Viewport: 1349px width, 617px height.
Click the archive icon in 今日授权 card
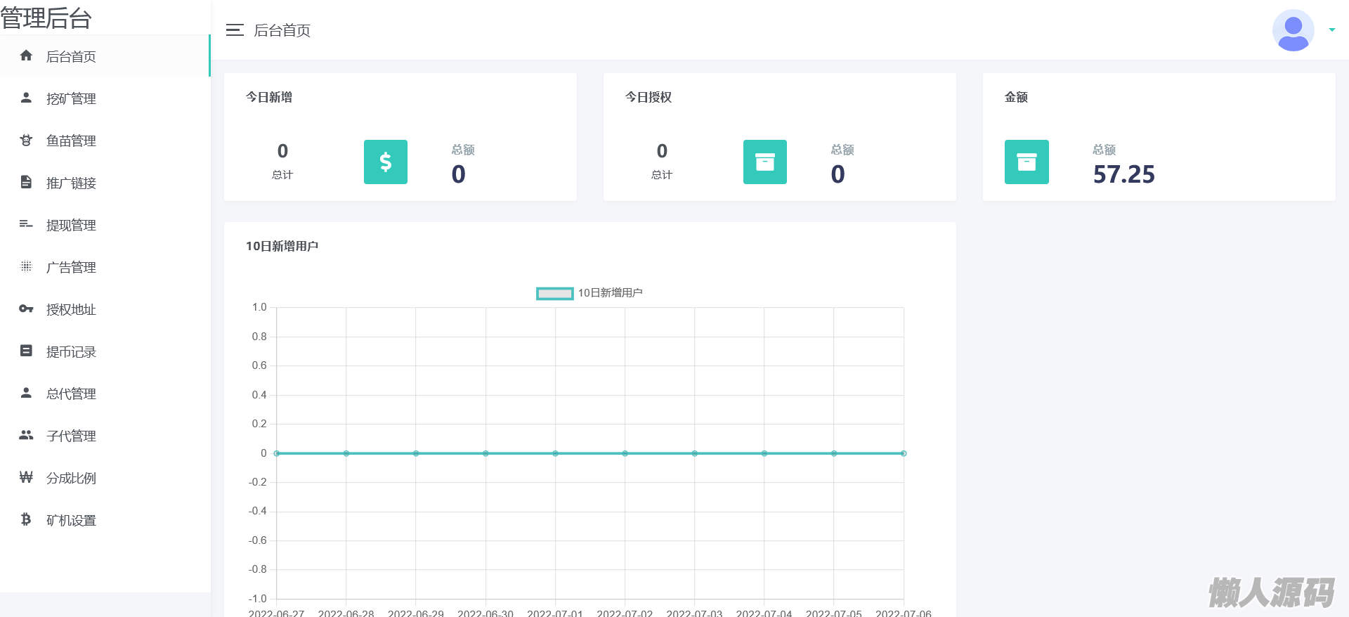(x=764, y=162)
